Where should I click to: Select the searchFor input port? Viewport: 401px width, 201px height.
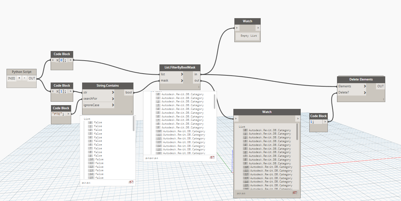pyautogui.click(x=99, y=99)
